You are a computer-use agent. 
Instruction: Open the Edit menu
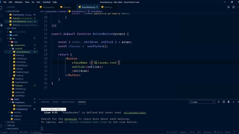(10, 2)
